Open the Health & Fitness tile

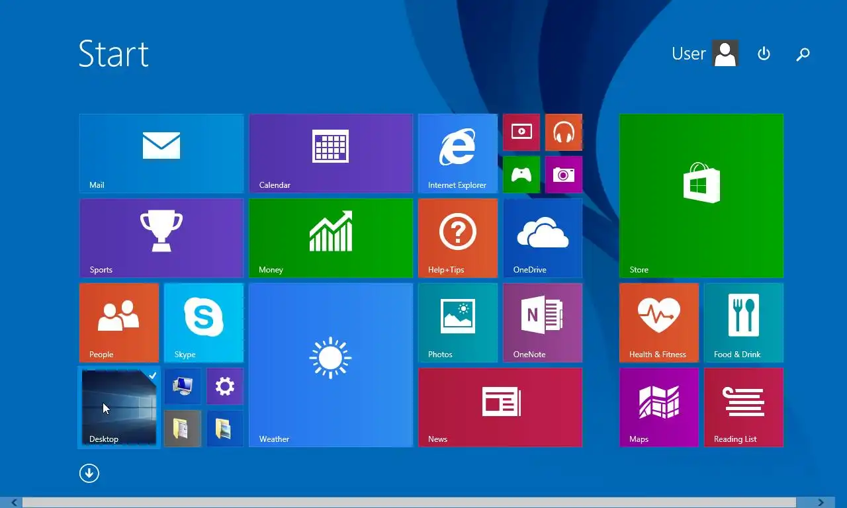(x=659, y=323)
